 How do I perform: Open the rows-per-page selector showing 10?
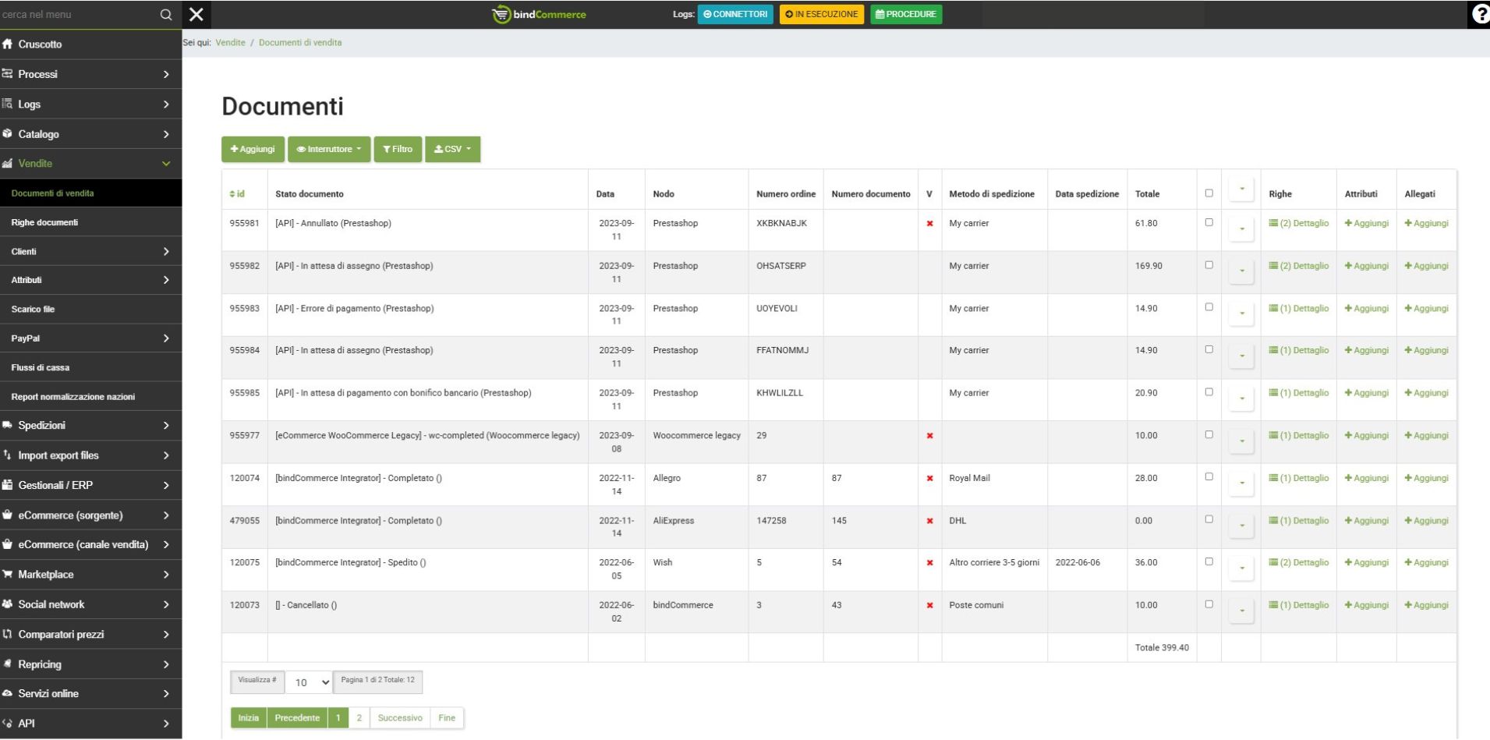[x=309, y=682]
